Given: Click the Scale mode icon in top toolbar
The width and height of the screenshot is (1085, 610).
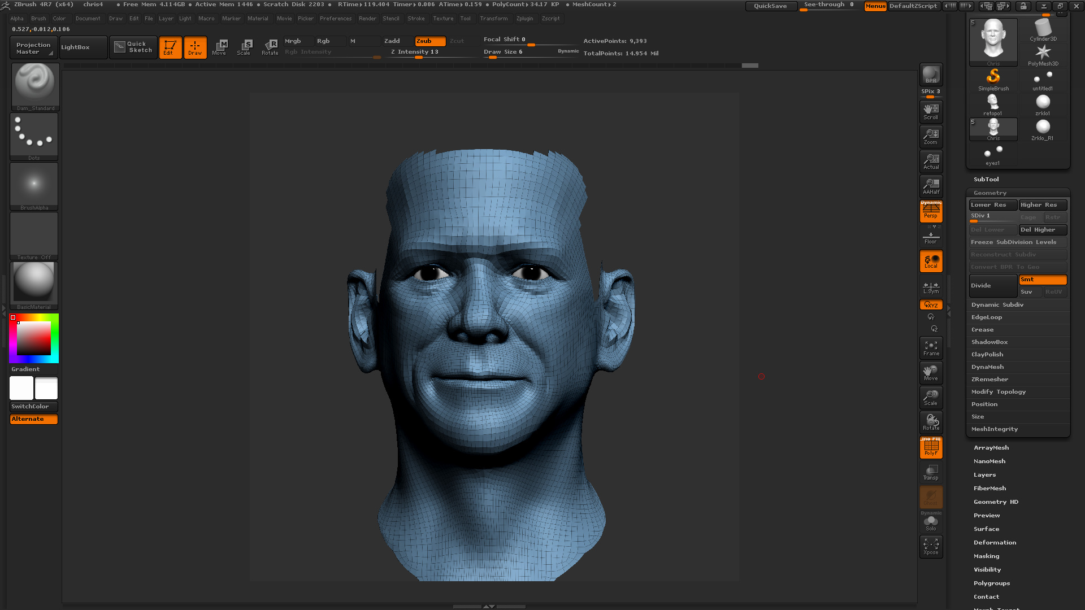Looking at the screenshot, I should point(244,47).
